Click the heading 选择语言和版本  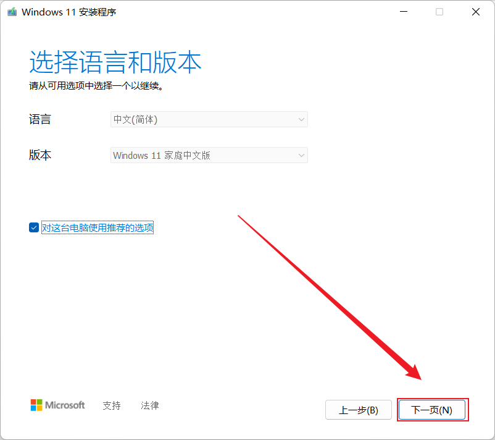(115, 62)
